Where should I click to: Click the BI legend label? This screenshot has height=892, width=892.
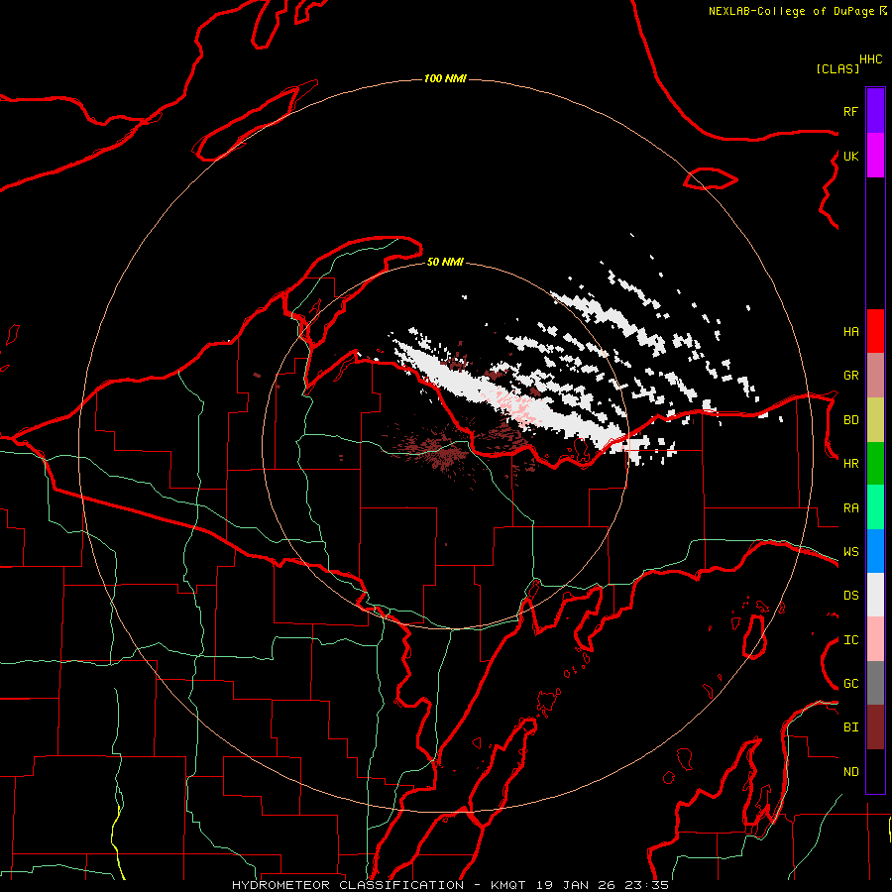(850, 727)
